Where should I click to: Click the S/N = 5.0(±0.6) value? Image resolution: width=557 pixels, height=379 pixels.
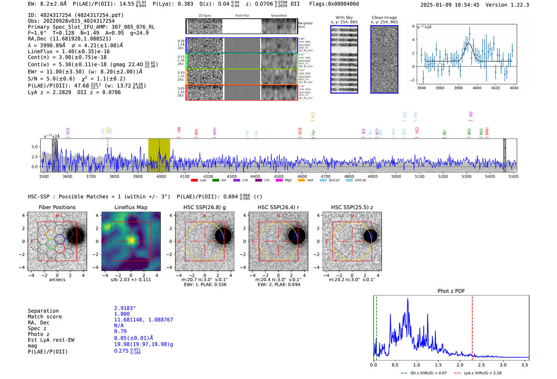tap(51, 79)
